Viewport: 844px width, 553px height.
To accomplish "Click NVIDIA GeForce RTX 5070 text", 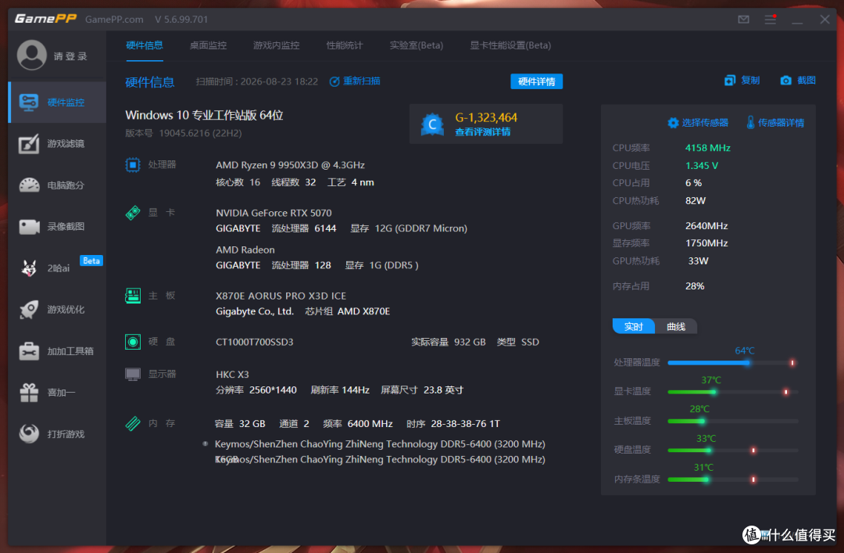I will click(x=274, y=213).
